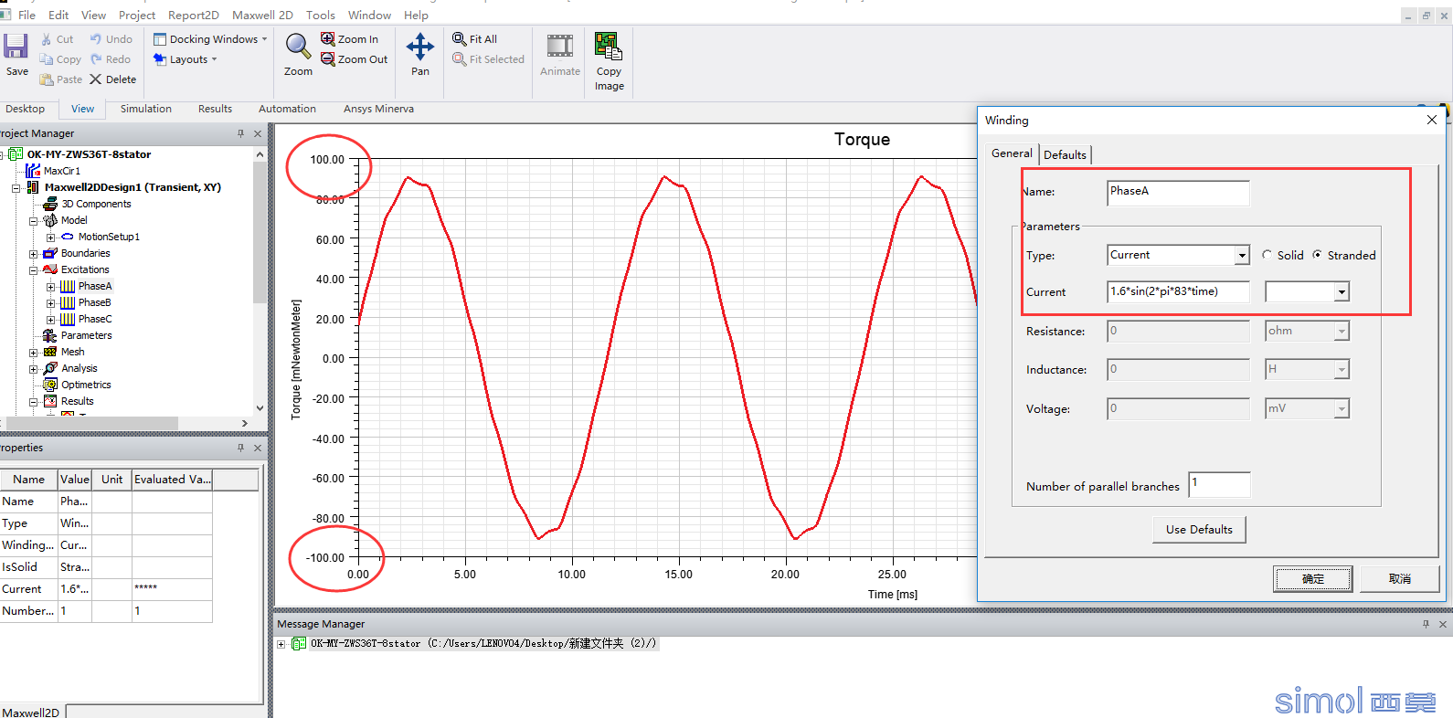This screenshot has width=1453, height=718.
Task: Switch to Ansys Minerva ribbon tab
Action: click(x=378, y=109)
